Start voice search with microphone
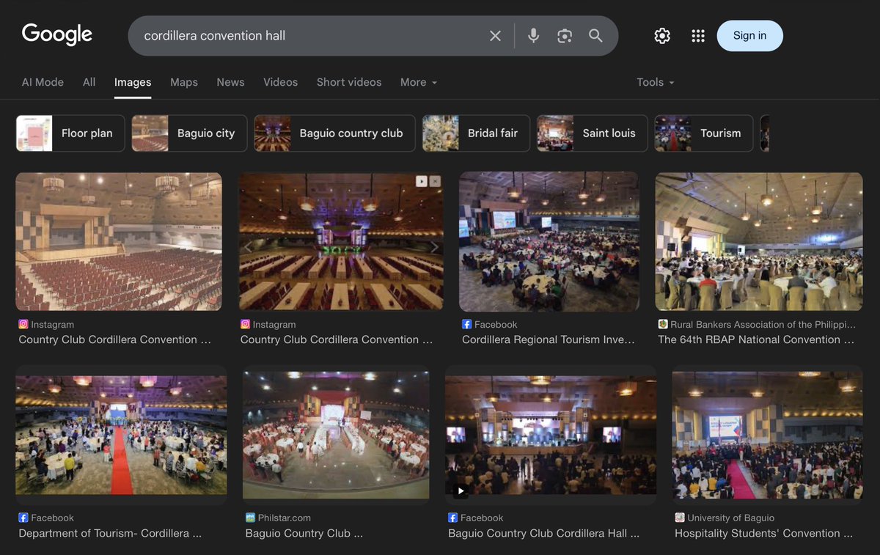 pyautogui.click(x=534, y=35)
